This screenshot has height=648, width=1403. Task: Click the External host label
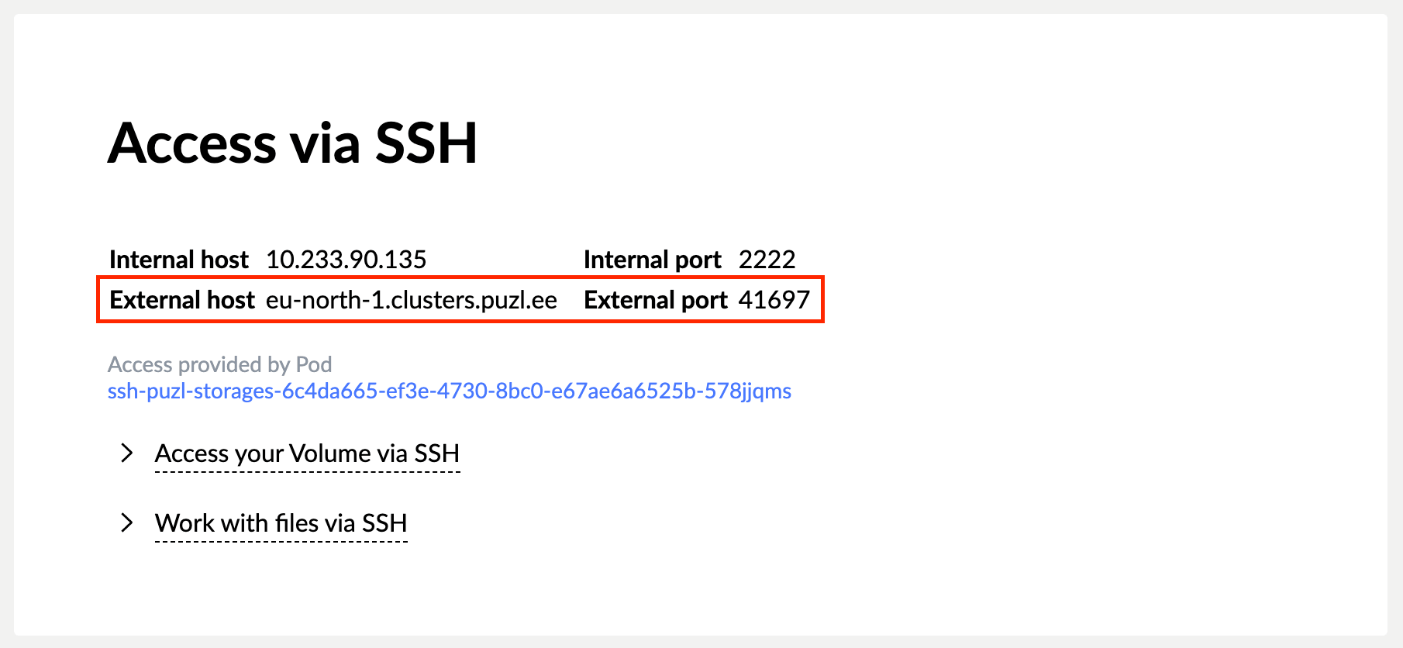tap(182, 300)
